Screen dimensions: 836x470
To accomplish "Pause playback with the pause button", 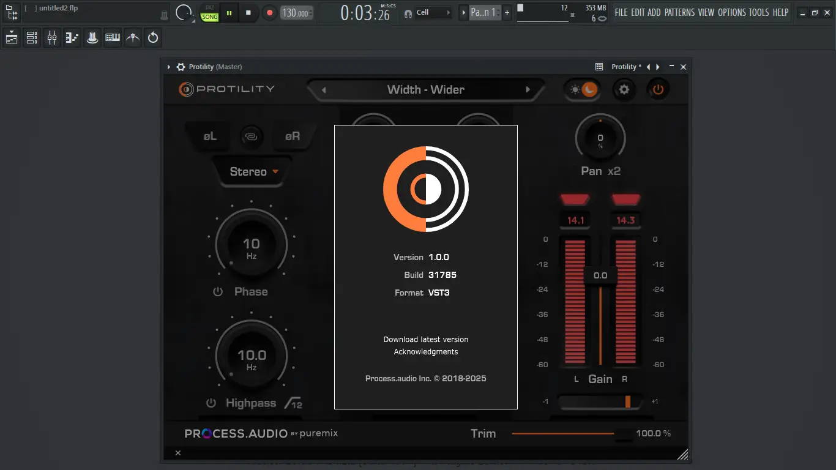I will point(229,13).
